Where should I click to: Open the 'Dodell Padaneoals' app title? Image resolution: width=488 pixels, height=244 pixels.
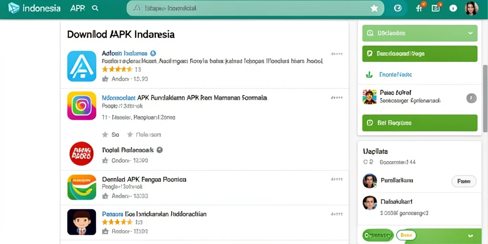pos(128,150)
